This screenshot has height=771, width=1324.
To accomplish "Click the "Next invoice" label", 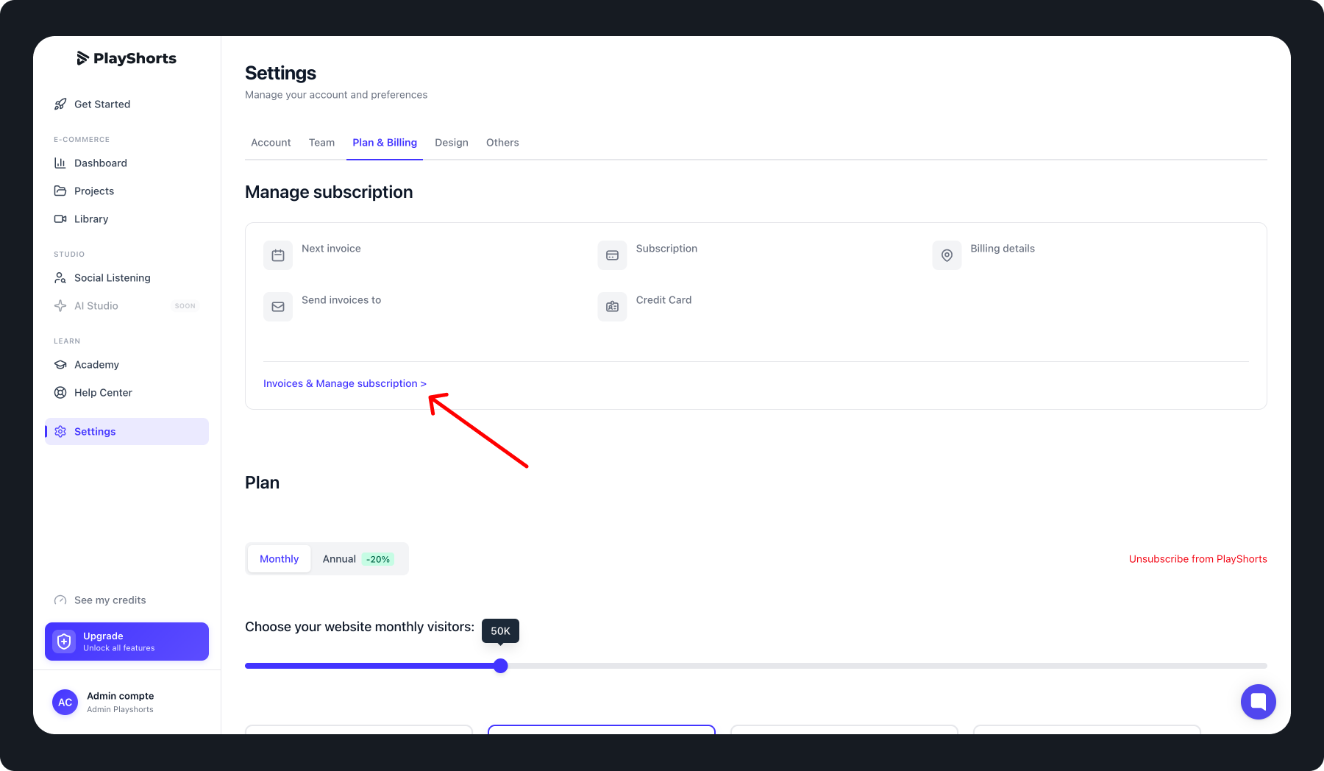I will (331, 249).
